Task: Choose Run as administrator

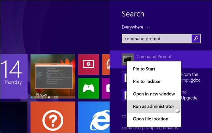Action: click(154, 106)
